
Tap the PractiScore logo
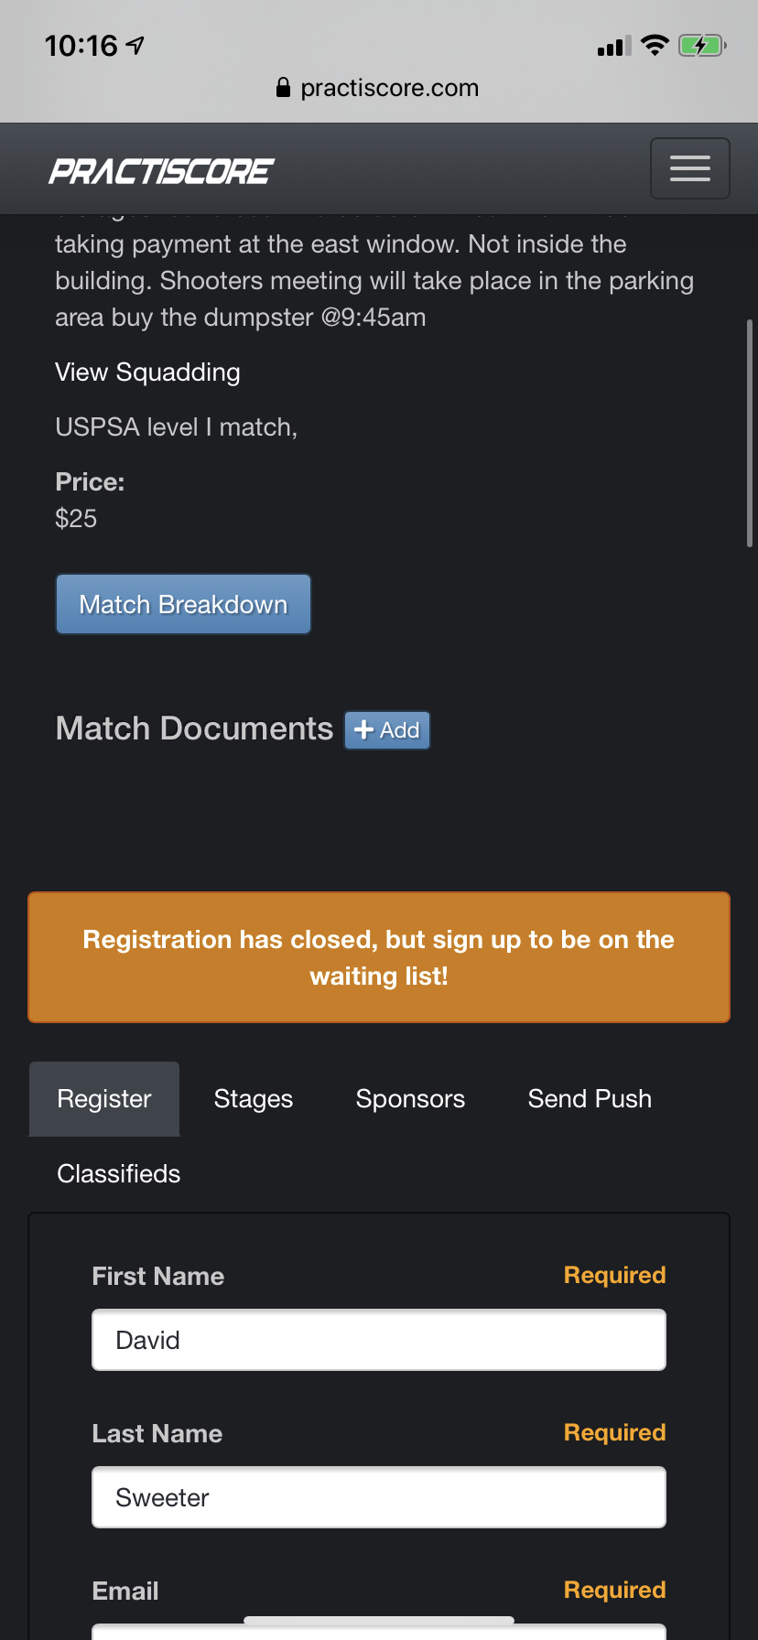[161, 171]
